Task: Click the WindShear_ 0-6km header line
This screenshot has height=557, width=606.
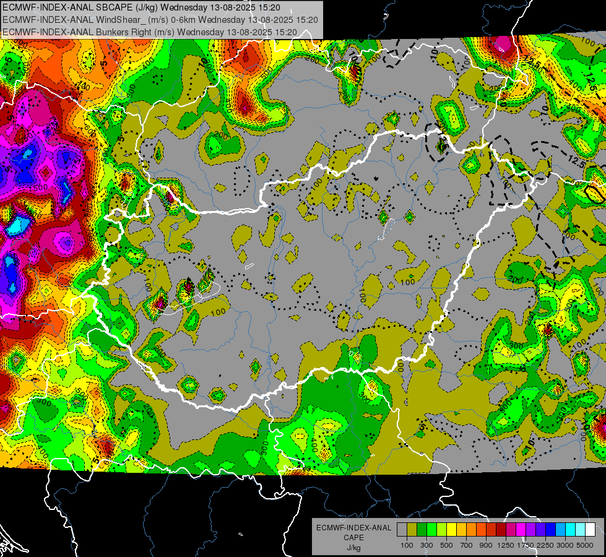Action: tap(160, 20)
